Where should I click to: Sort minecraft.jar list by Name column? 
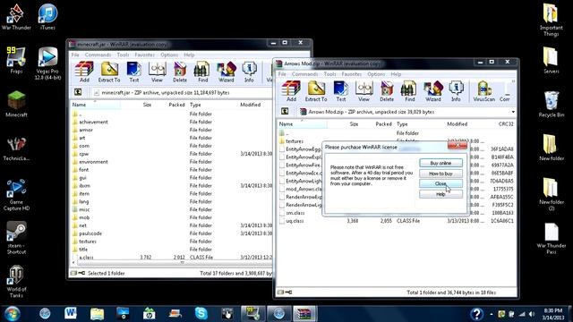(96, 105)
